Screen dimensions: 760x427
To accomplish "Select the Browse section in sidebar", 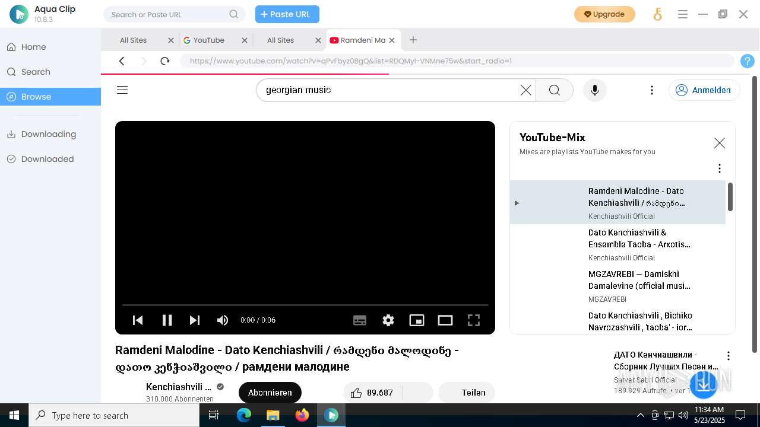I will click(x=50, y=97).
